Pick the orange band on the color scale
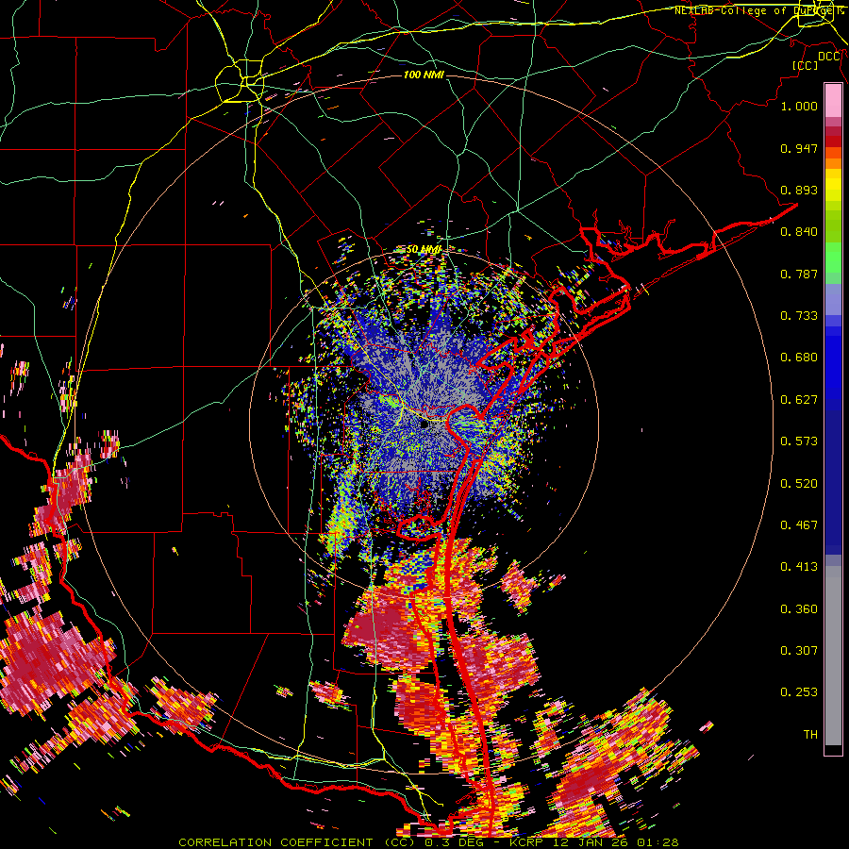Screen dimensions: 849x849 [x=833, y=163]
